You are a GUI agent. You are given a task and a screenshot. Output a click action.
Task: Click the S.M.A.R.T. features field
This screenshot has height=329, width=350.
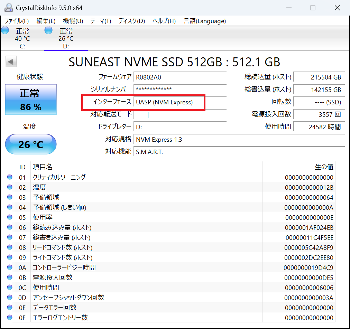coord(239,152)
